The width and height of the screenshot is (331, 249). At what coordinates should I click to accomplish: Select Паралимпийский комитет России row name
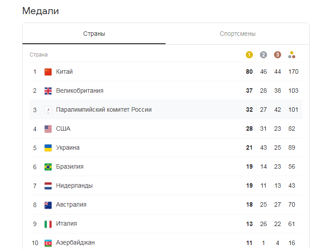[x=104, y=109]
